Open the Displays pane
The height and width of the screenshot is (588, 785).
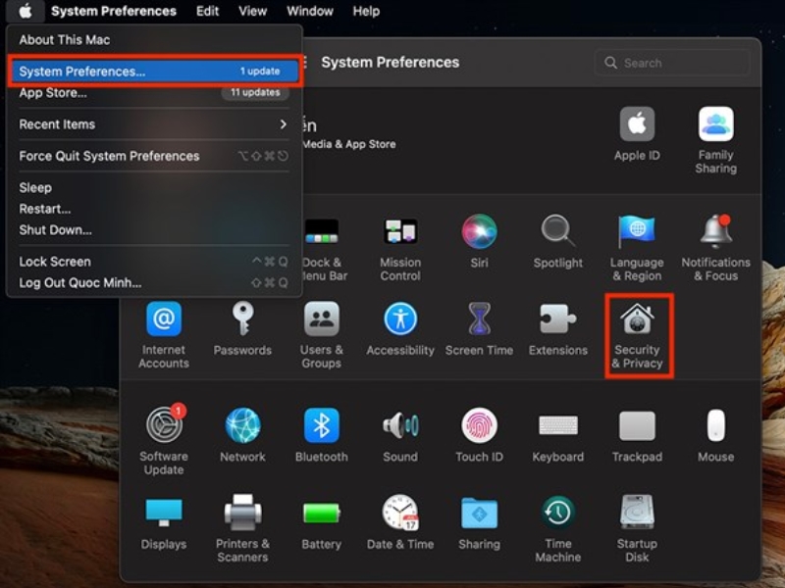(164, 522)
